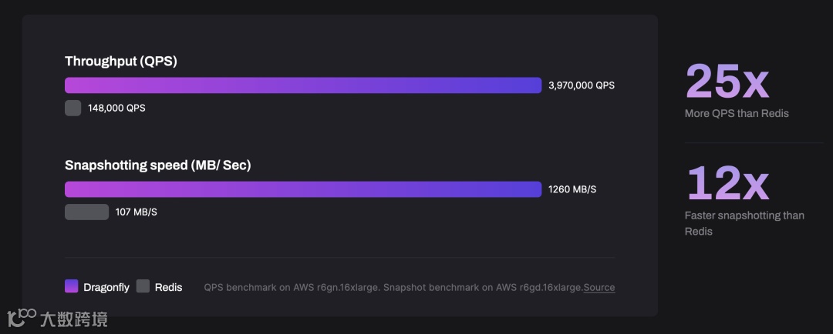Click the 1260 MB/S value label
The width and height of the screenshot is (833, 334).
point(572,189)
